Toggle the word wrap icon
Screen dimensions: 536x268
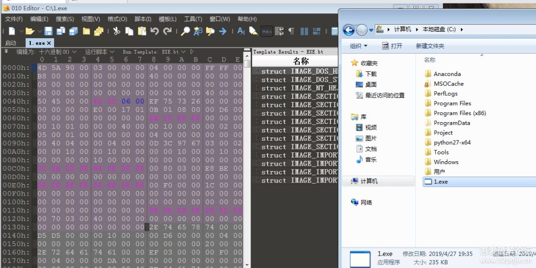[279, 31]
